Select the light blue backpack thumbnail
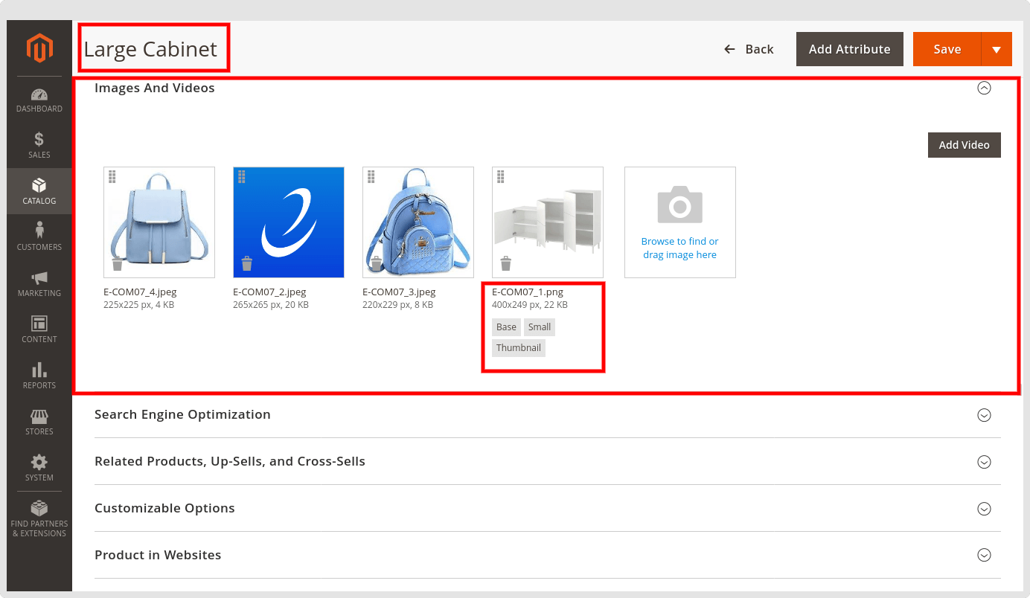Image resolution: width=1030 pixels, height=598 pixels. [159, 222]
